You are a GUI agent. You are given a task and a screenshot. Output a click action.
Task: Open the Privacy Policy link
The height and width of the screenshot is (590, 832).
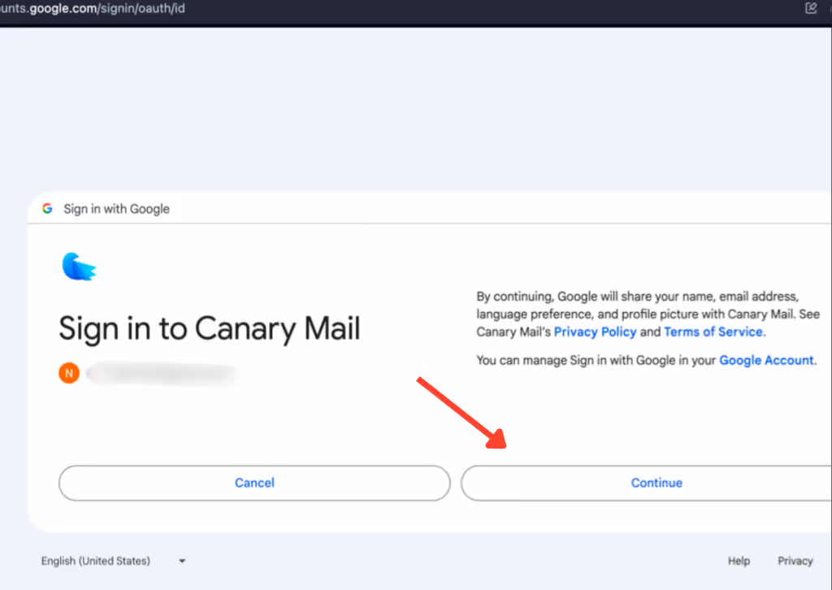[595, 332]
